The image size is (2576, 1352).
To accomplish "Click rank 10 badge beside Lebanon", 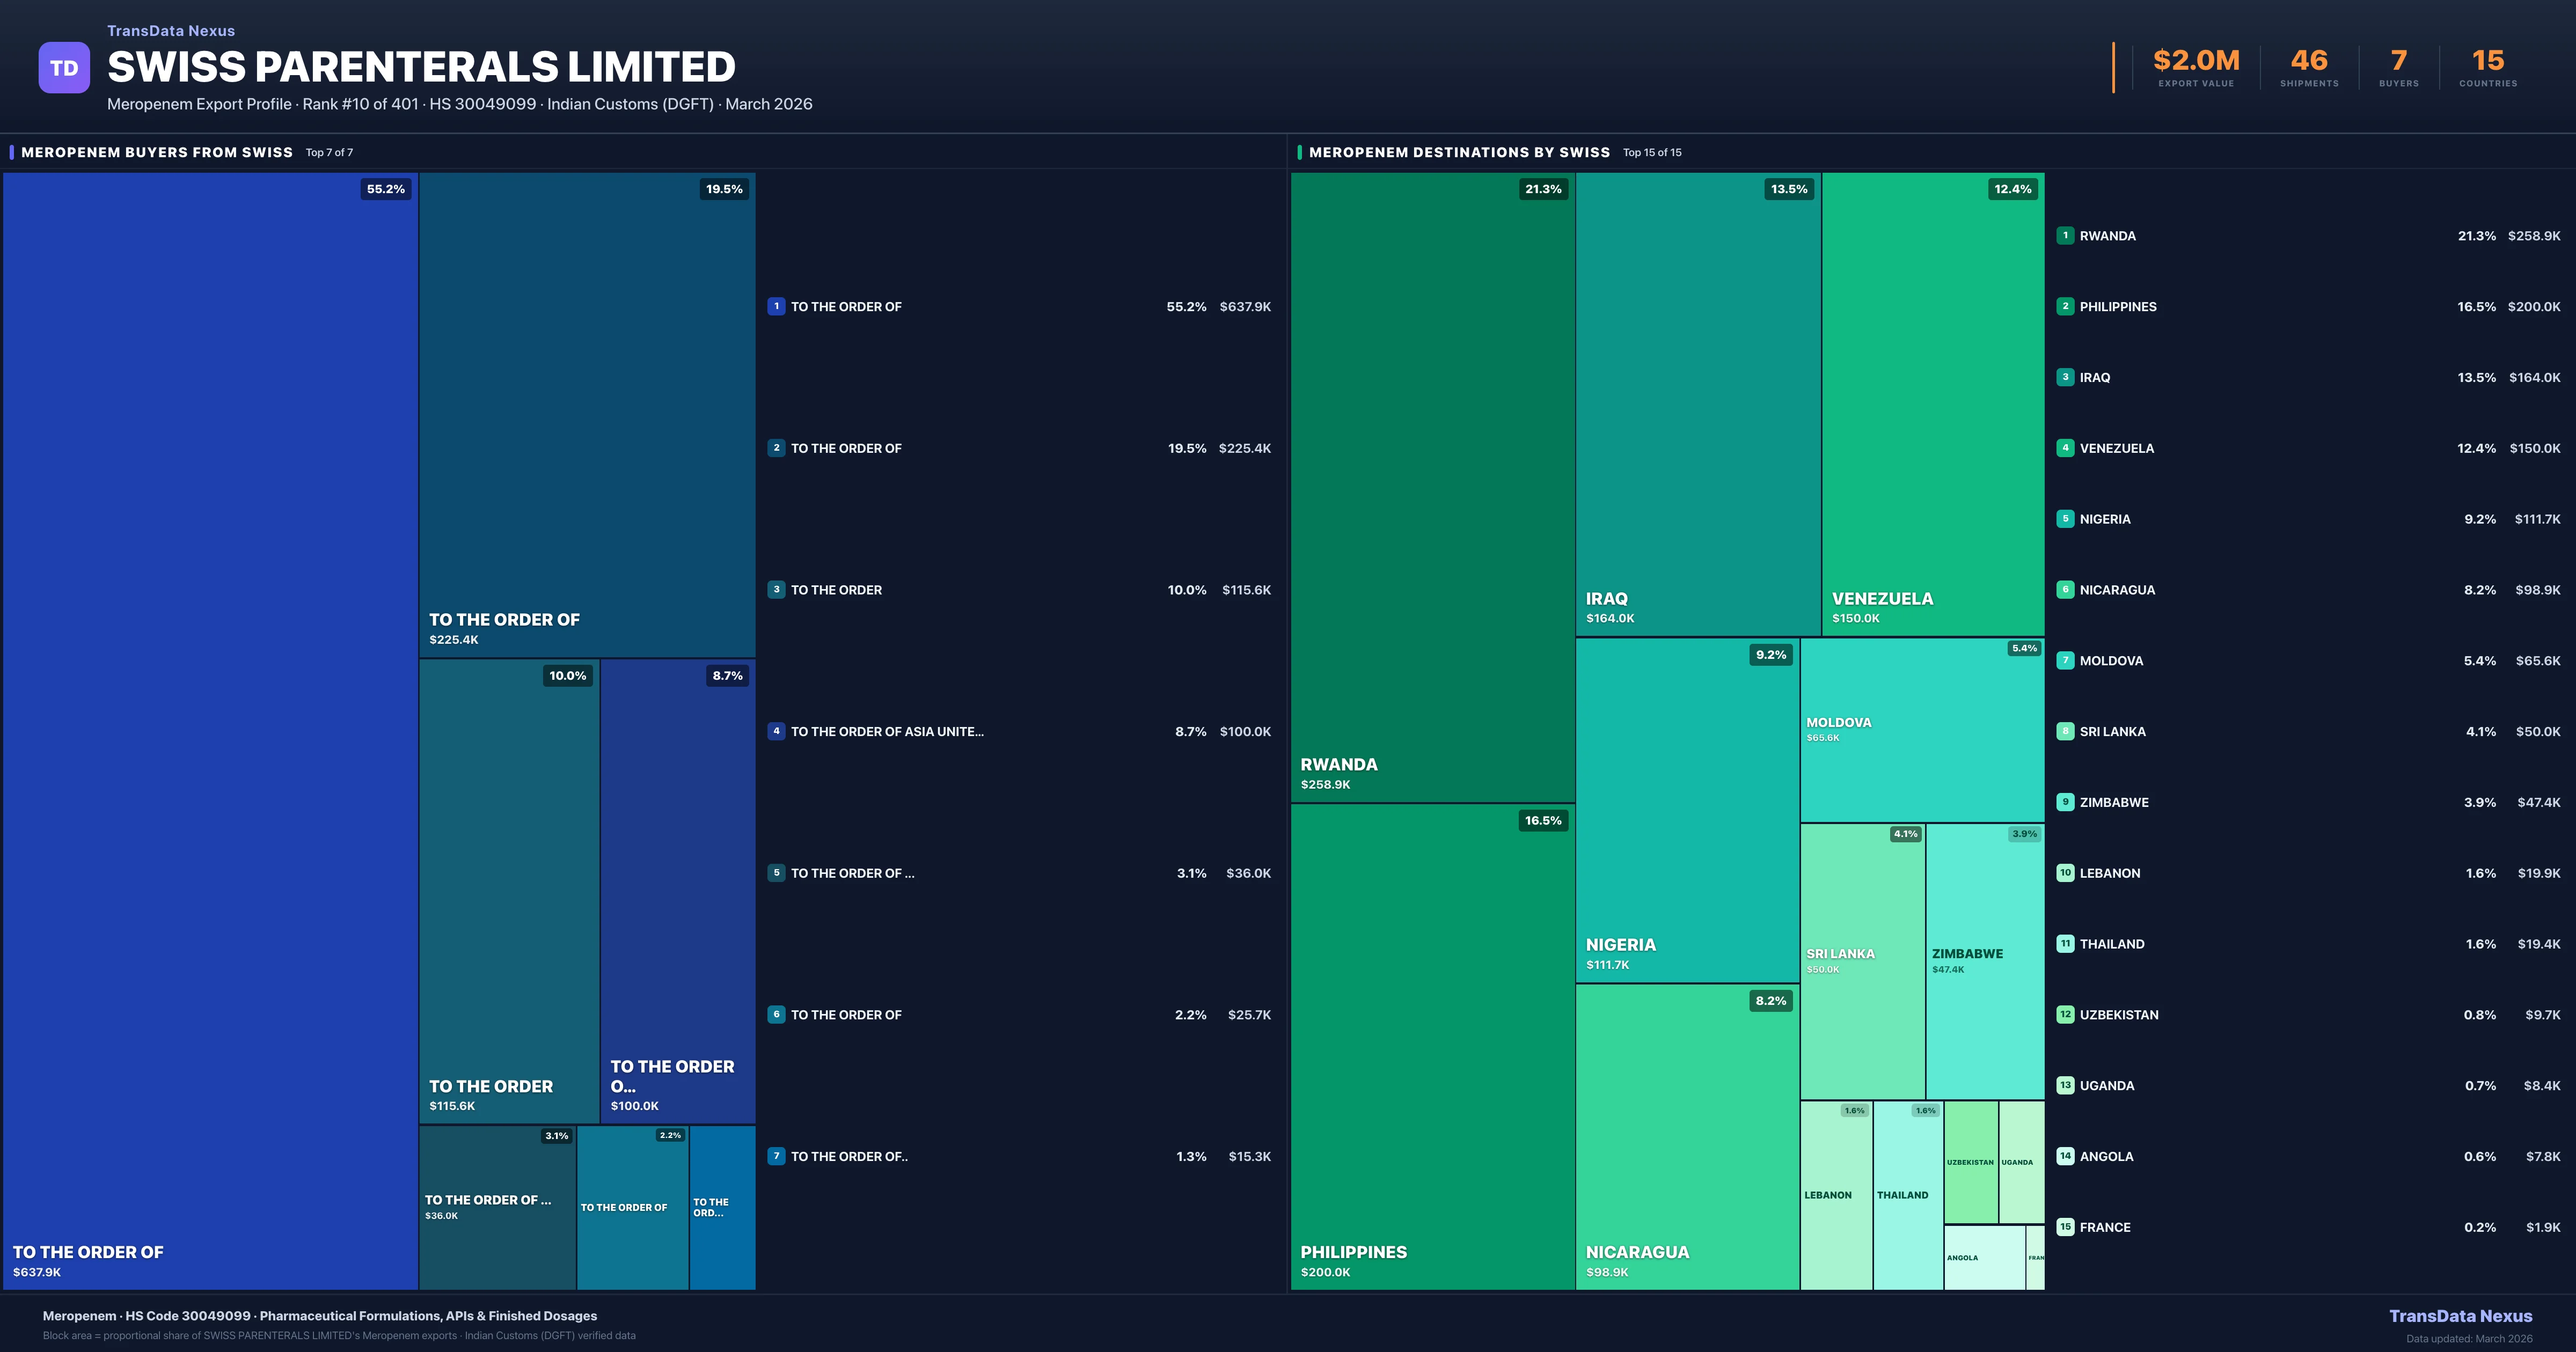I will pos(2065,873).
